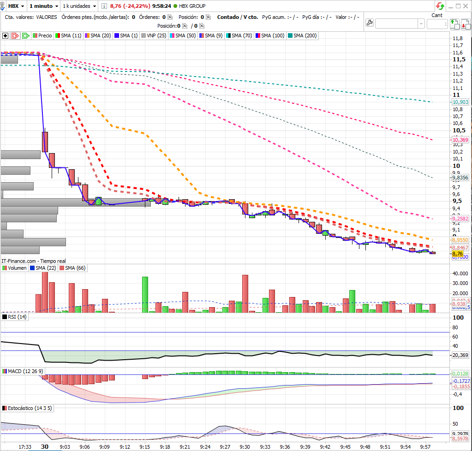This screenshot has height=451, width=472.
Task: Open the SMA (70) indicator settings
Action: tap(239, 36)
